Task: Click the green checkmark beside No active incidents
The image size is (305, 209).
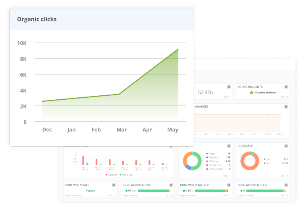Action: click(251, 93)
